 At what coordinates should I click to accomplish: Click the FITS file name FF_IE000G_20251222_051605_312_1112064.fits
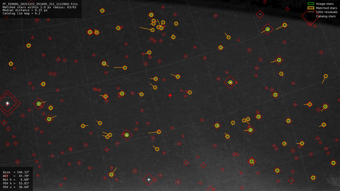(40, 4)
